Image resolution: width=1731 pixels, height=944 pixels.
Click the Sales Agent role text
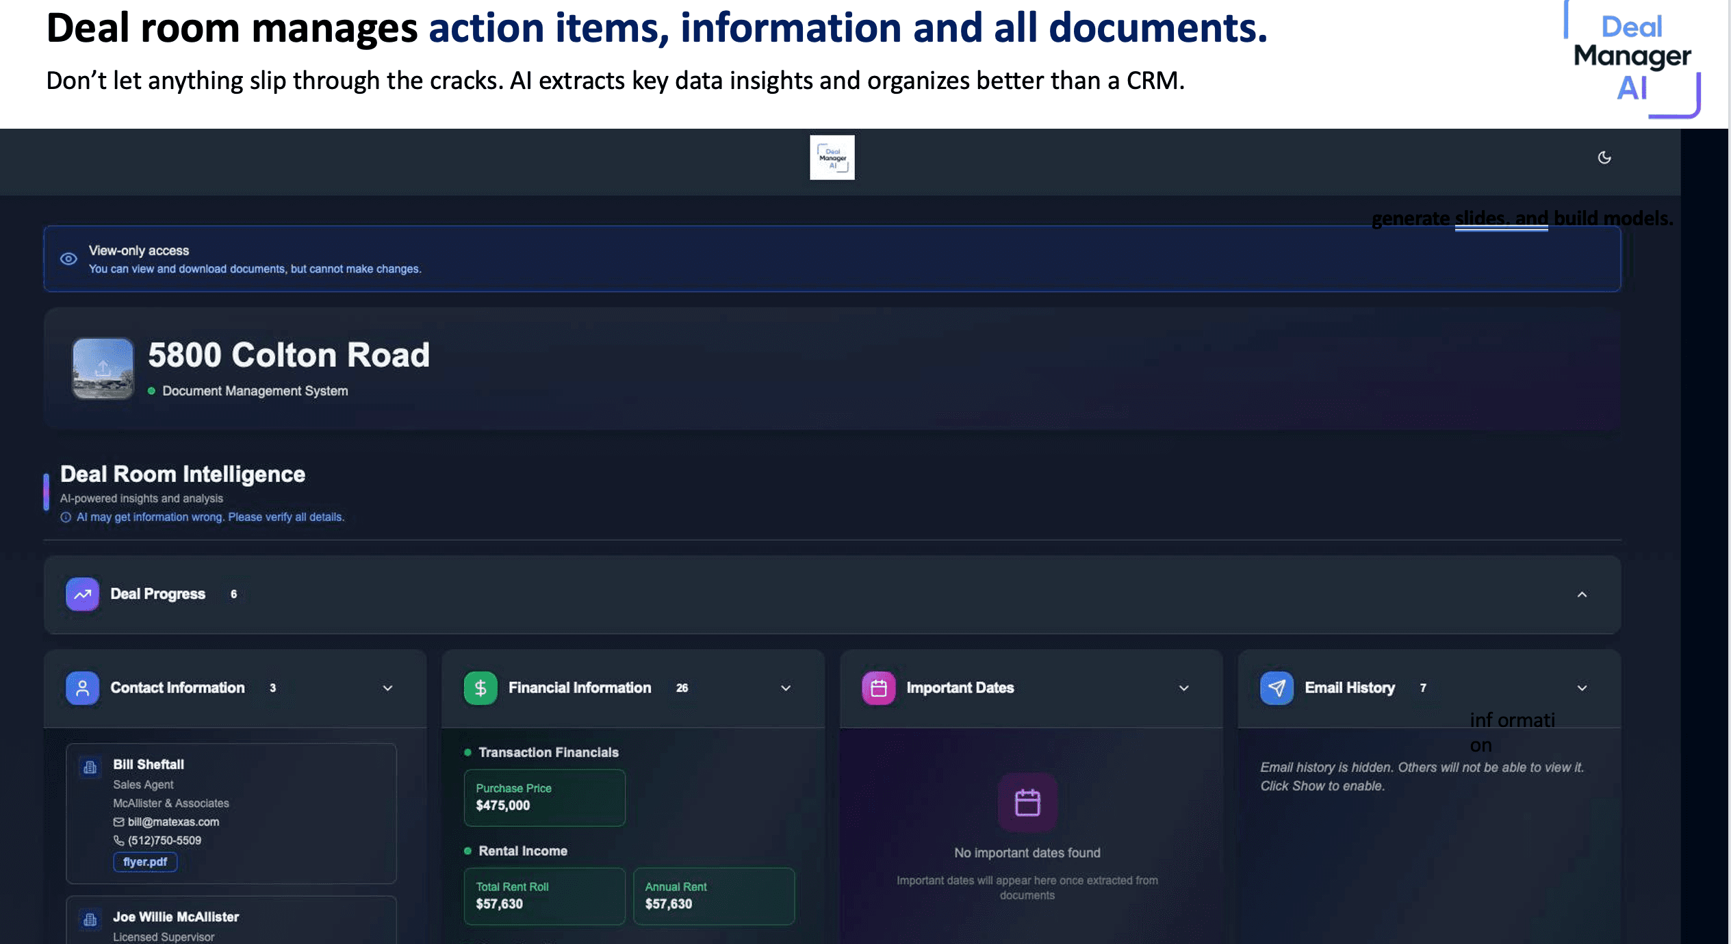(x=143, y=784)
